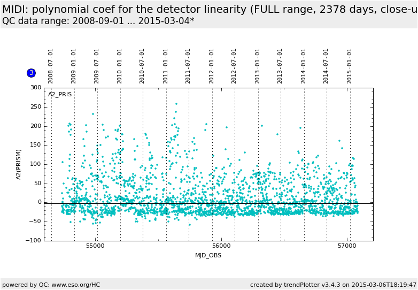The height and width of the screenshot is (290, 418).
Task: Click the 2010-07-01 date marker
Action: (142, 66)
